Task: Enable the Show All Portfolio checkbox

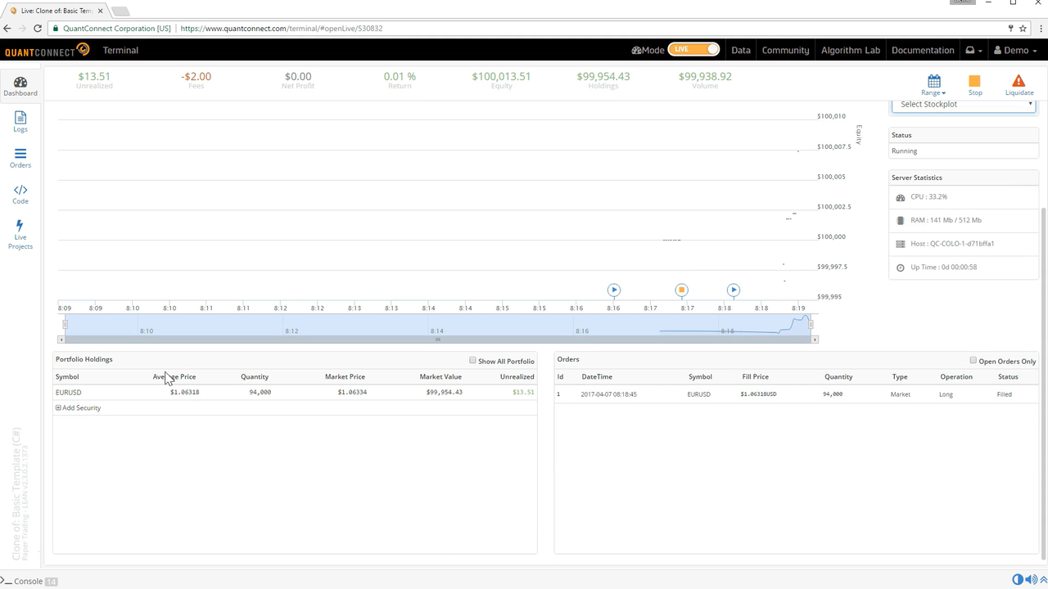Action: (472, 360)
